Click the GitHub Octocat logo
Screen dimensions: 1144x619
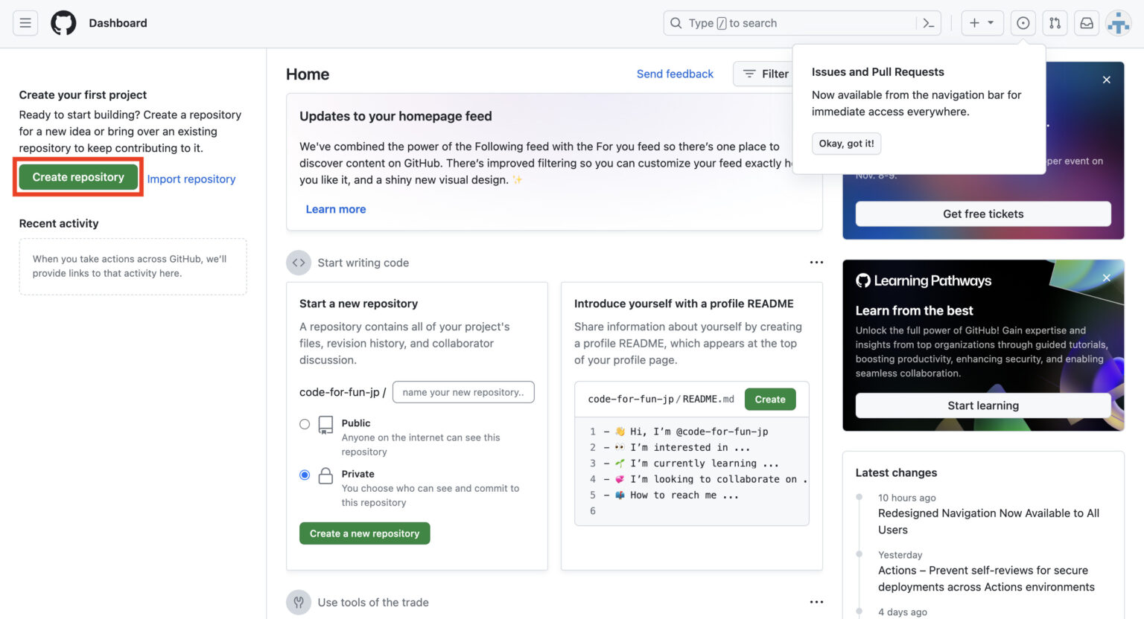click(63, 23)
